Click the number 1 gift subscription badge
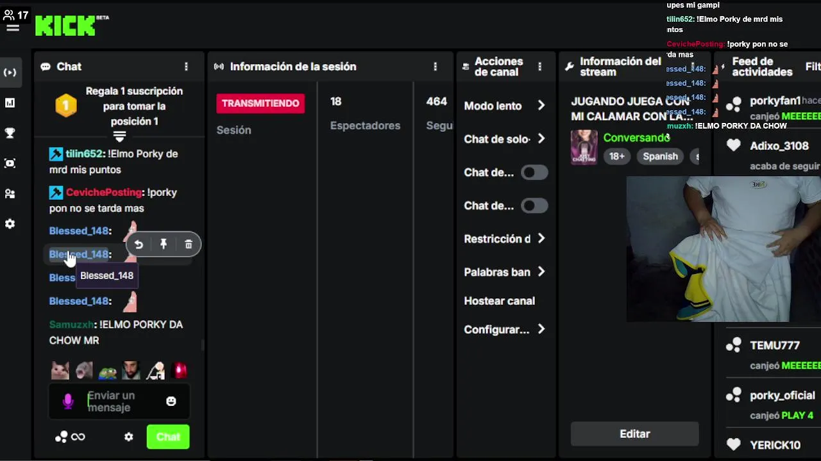The height and width of the screenshot is (461, 821). coord(66,106)
